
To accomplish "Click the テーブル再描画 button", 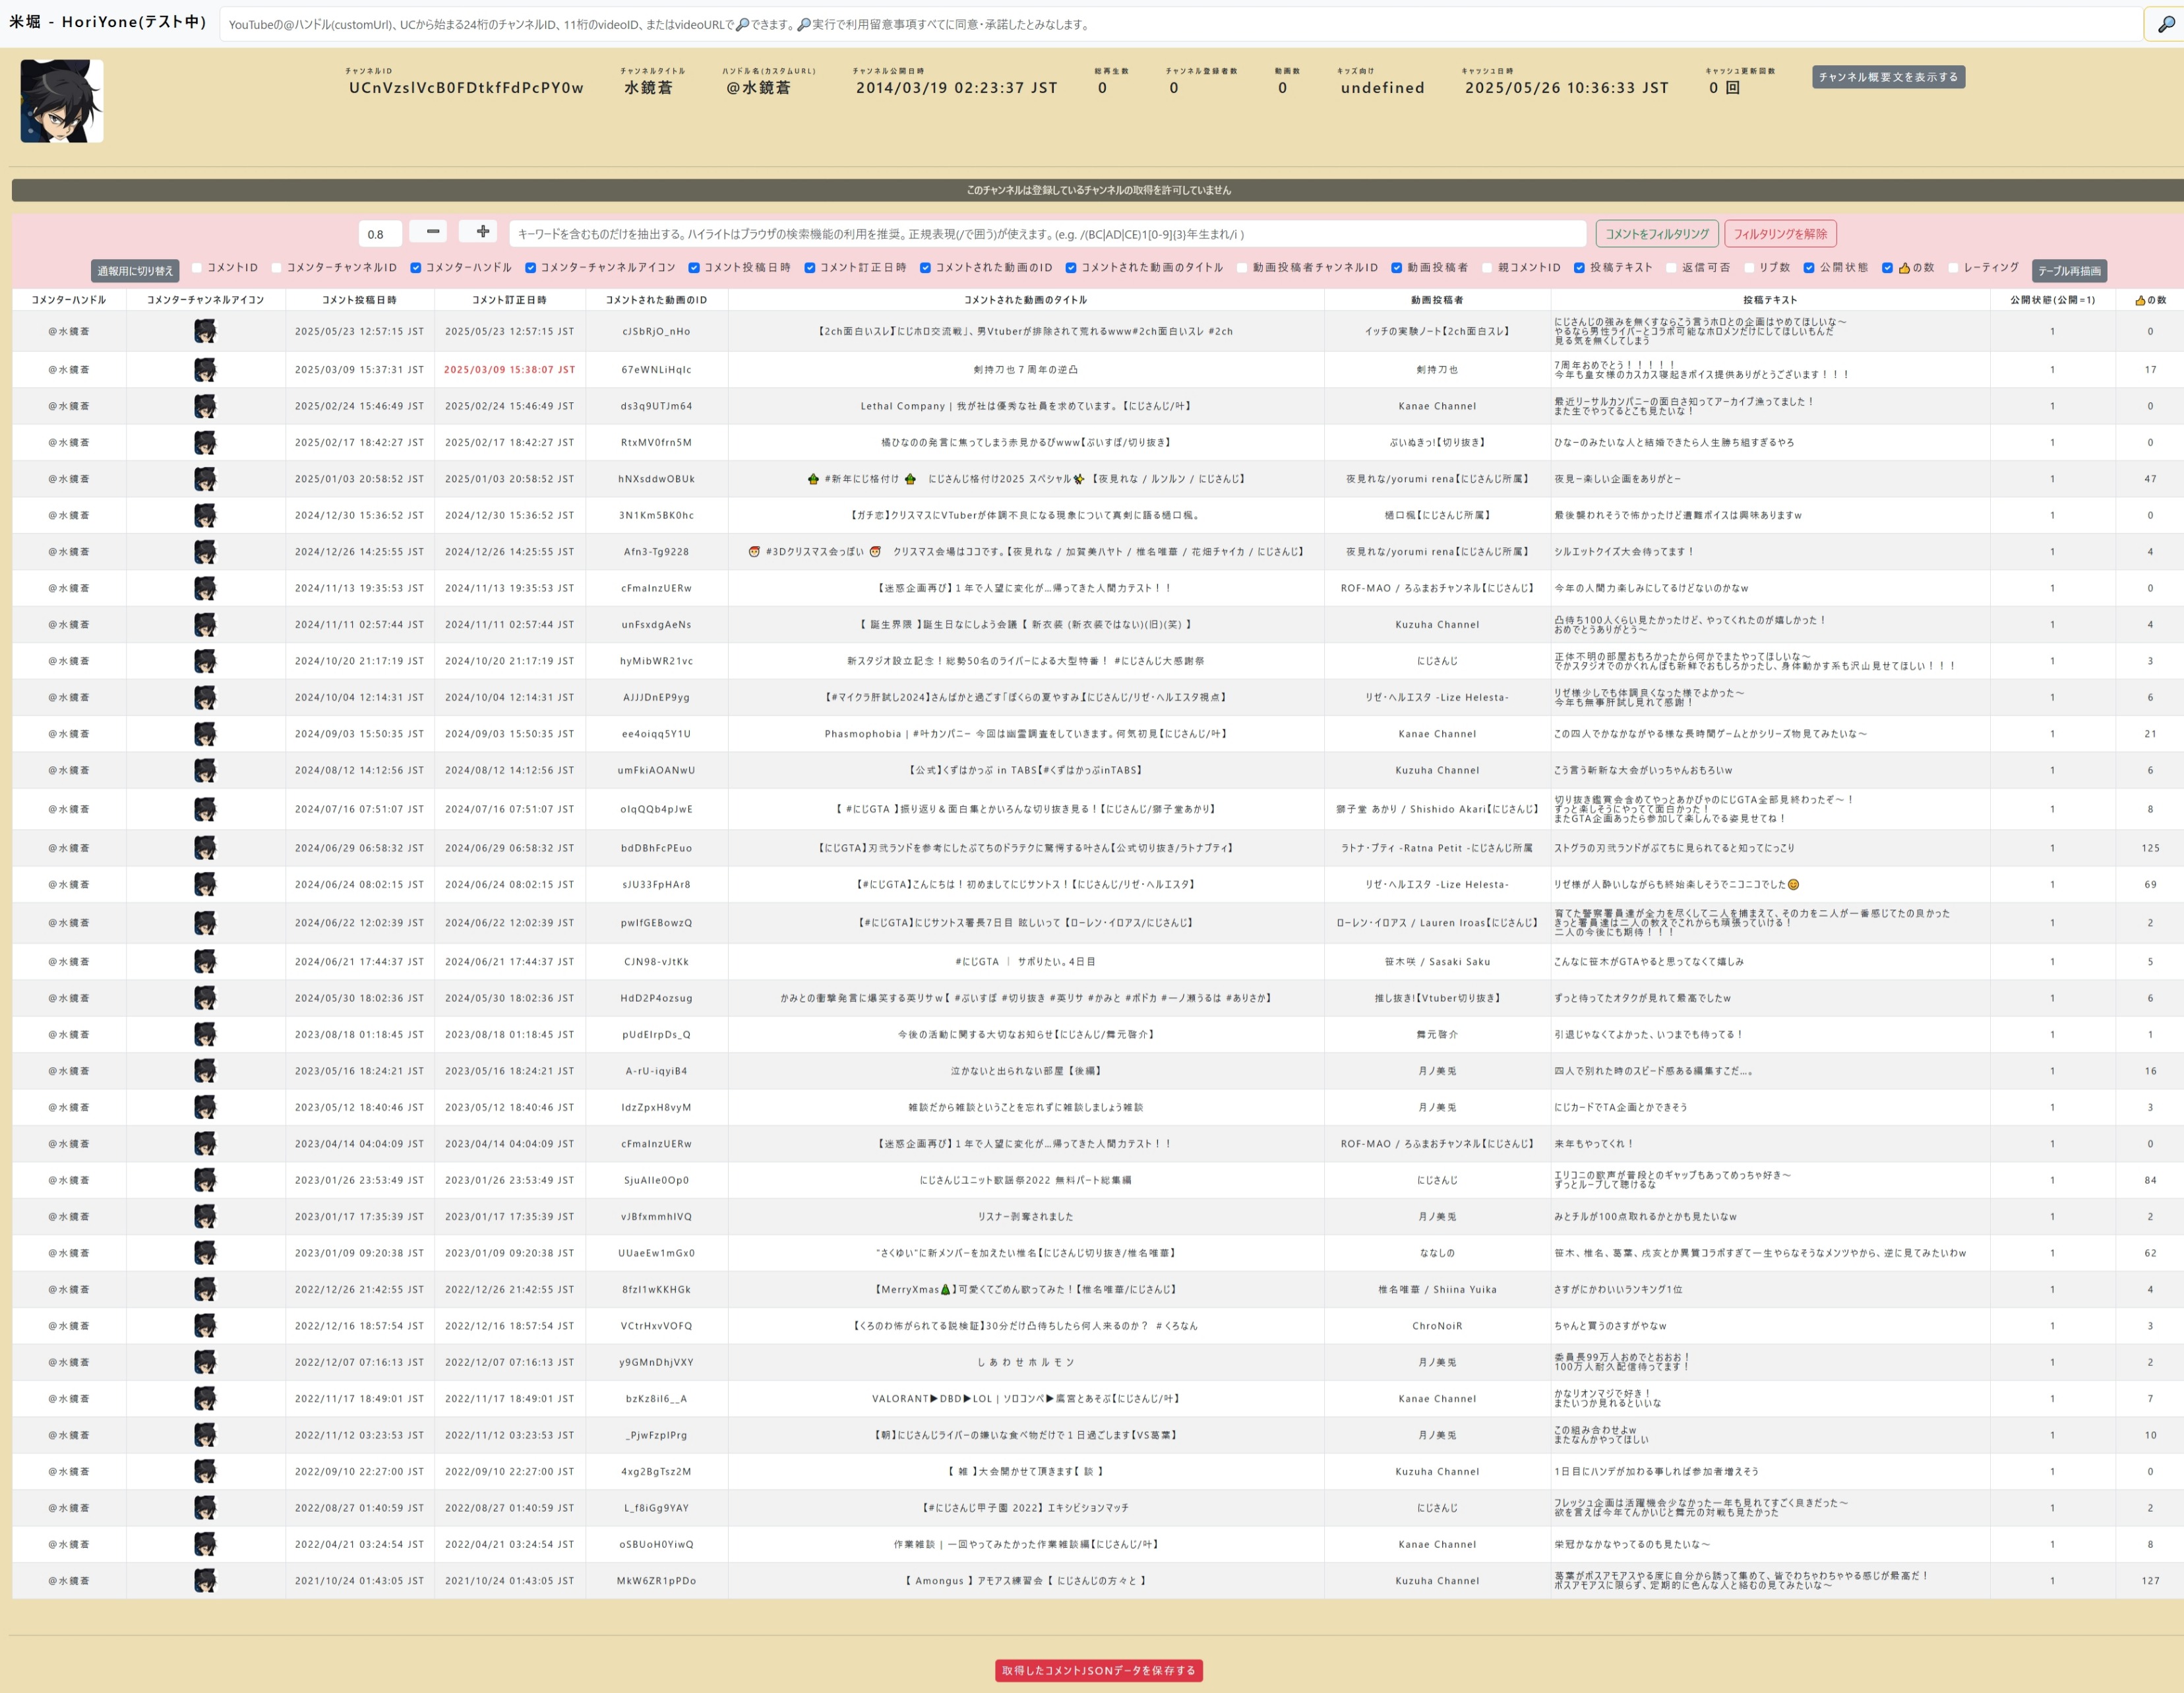I will coord(2069,271).
